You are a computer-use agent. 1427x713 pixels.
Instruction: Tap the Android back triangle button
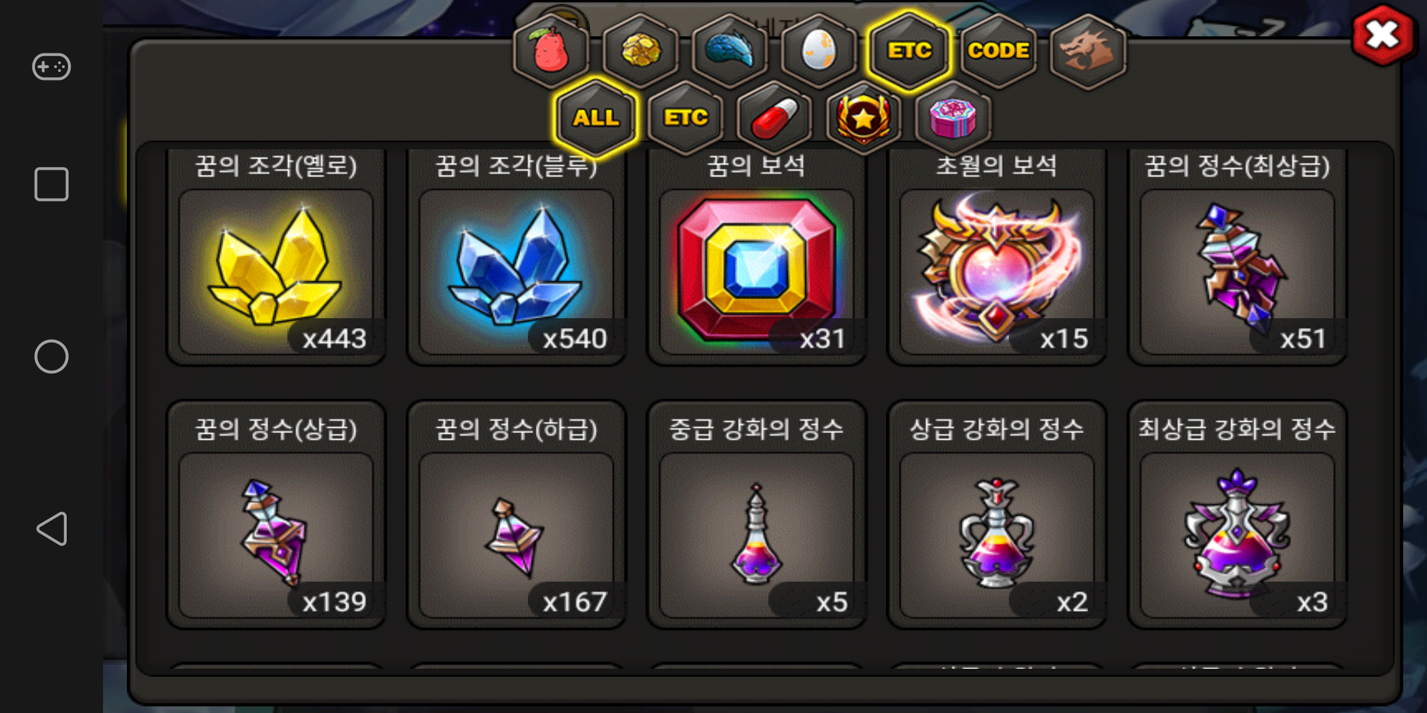(52, 529)
